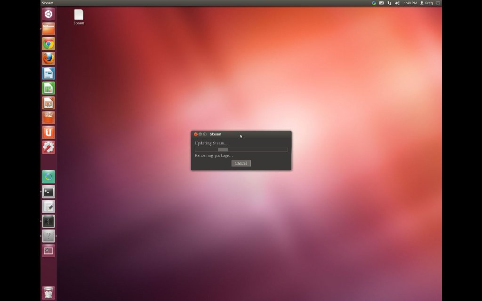Click the green globe launcher icon
The width and height of the screenshot is (482, 301).
click(x=48, y=177)
